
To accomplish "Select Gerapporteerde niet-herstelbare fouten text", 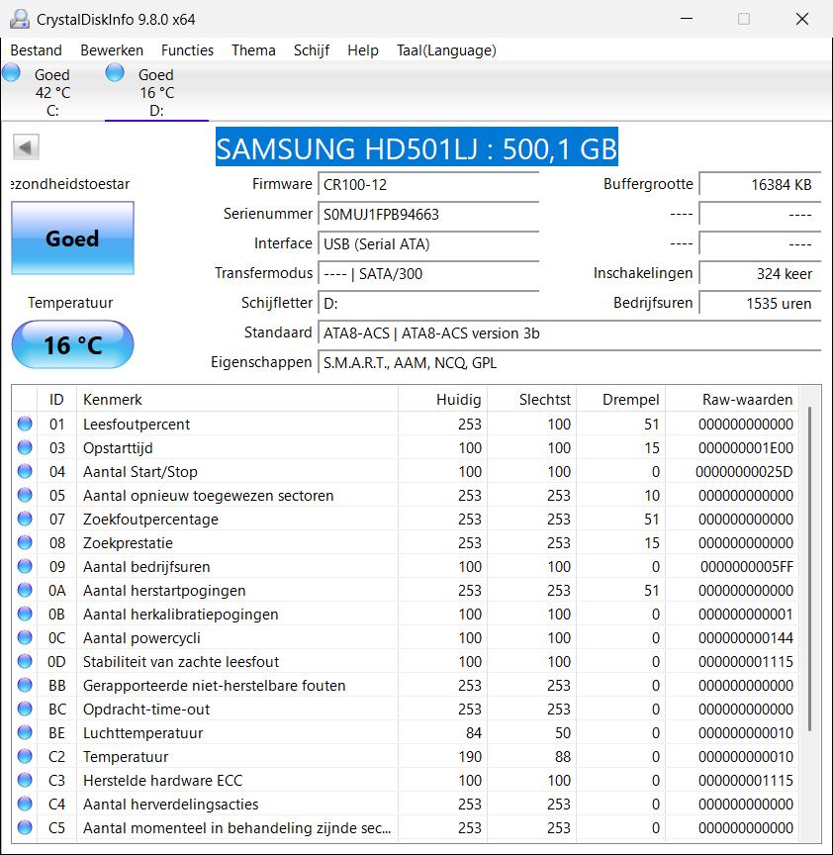I will click(x=215, y=686).
